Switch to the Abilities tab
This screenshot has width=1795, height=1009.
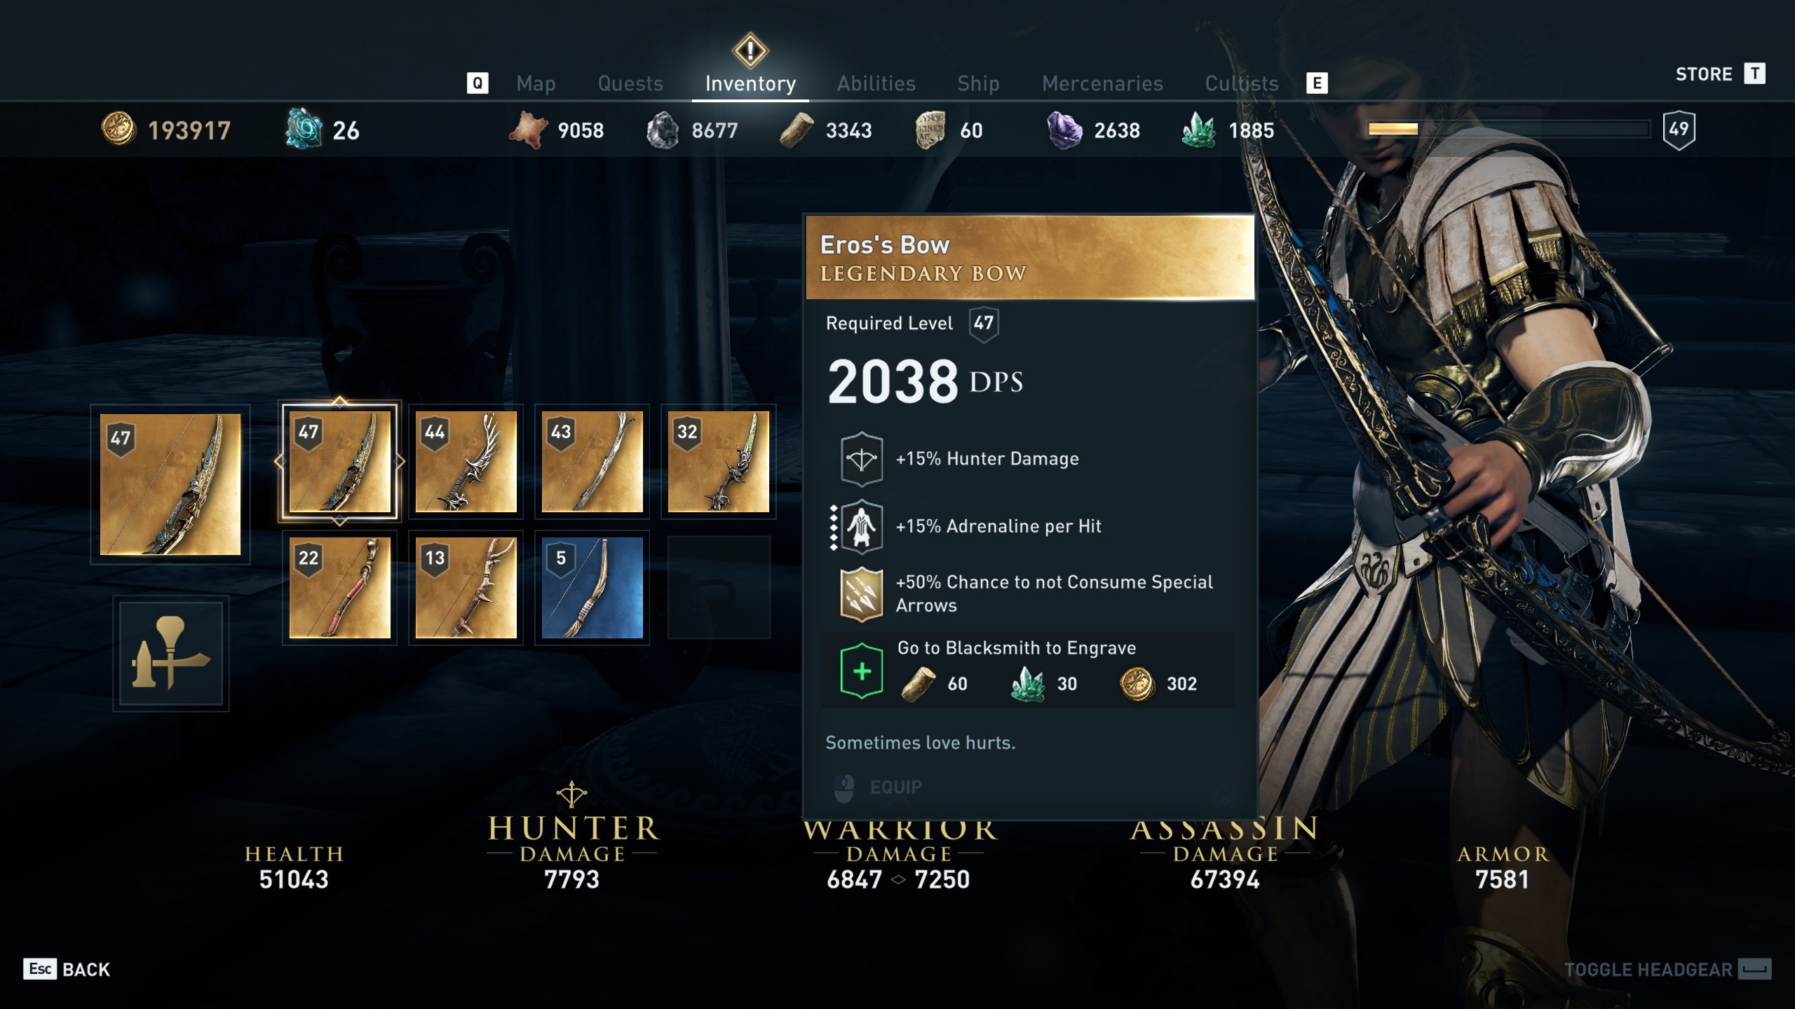(x=876, y=83)
